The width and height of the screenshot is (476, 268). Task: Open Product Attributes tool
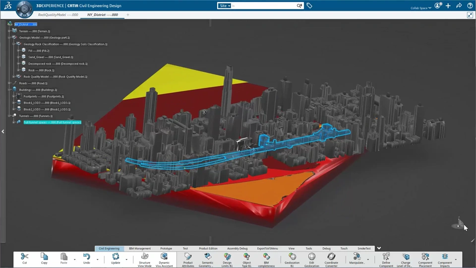pyautogui.click(x=188, y=257)
